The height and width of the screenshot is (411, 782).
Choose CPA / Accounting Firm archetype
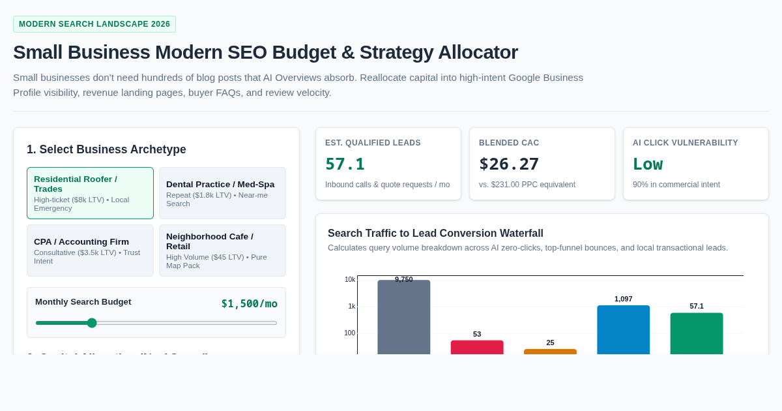pos(90,251)
